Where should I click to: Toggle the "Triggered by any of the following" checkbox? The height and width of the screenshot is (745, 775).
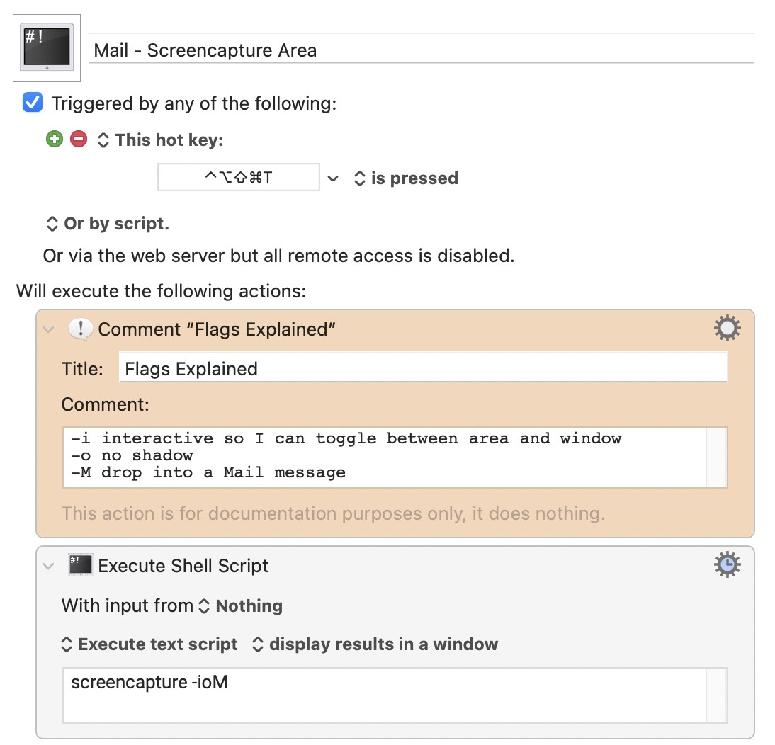[33, 103]
